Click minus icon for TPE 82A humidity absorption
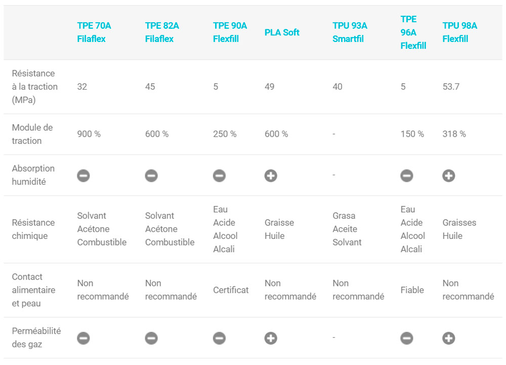Image resolution: width=506 pixels, height=365 pixels. [x=151, y=176]
